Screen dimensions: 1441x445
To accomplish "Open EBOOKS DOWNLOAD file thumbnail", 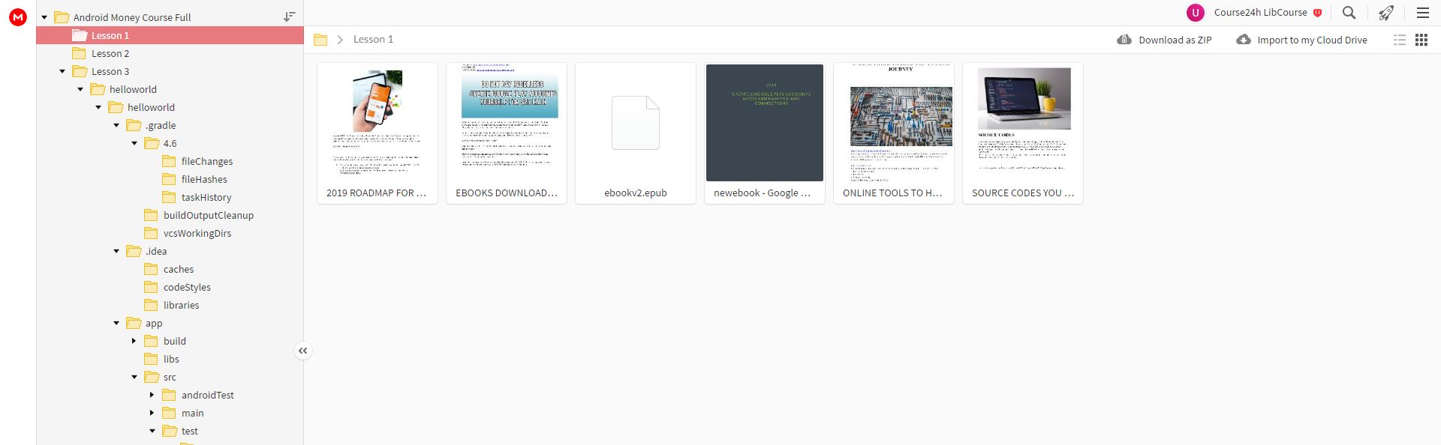I will pyautogui.click(x=507, y=133).
